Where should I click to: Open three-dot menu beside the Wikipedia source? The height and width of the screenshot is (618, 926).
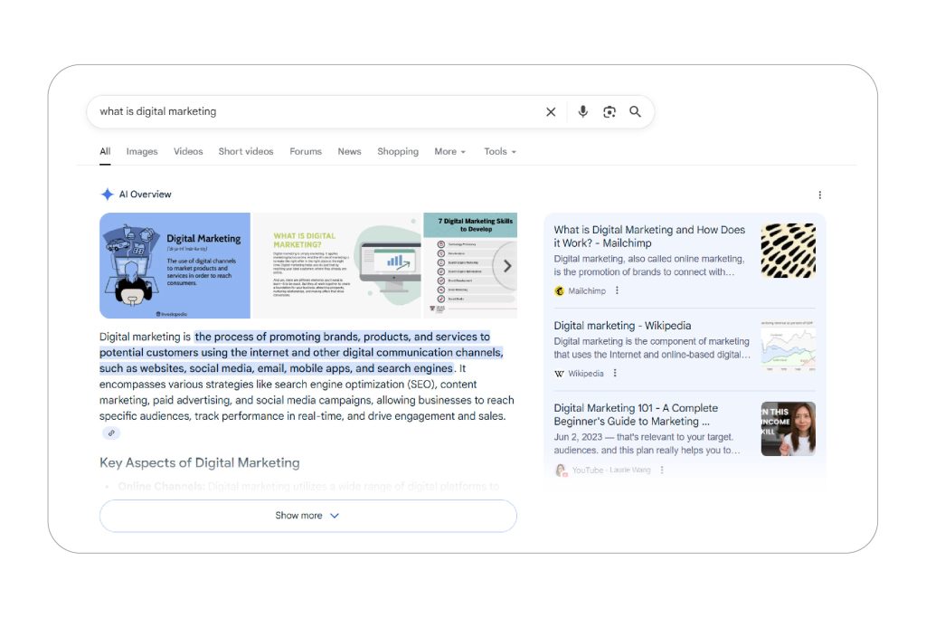pyautogui.click(x=615, y=374)
